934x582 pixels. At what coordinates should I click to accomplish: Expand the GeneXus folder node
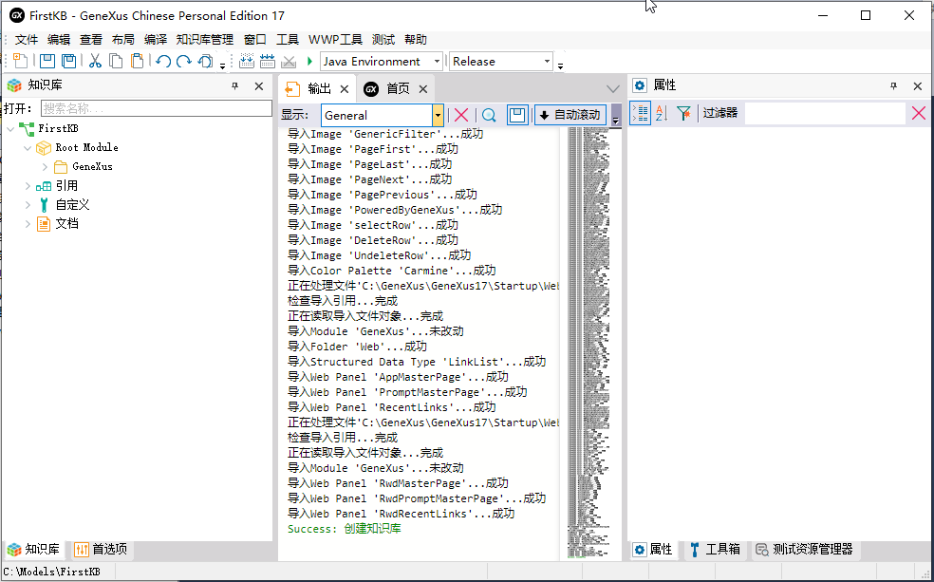[45, 167]
